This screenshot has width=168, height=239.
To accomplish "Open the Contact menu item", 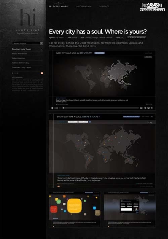I will tap(104, 6).
